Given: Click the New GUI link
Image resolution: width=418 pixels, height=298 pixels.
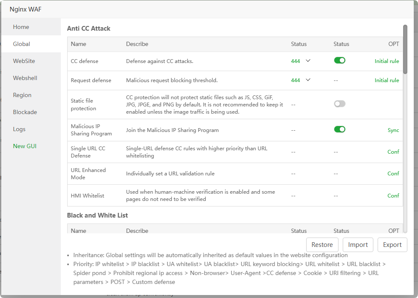Looking at the screenshot, I should coord(25,146).
